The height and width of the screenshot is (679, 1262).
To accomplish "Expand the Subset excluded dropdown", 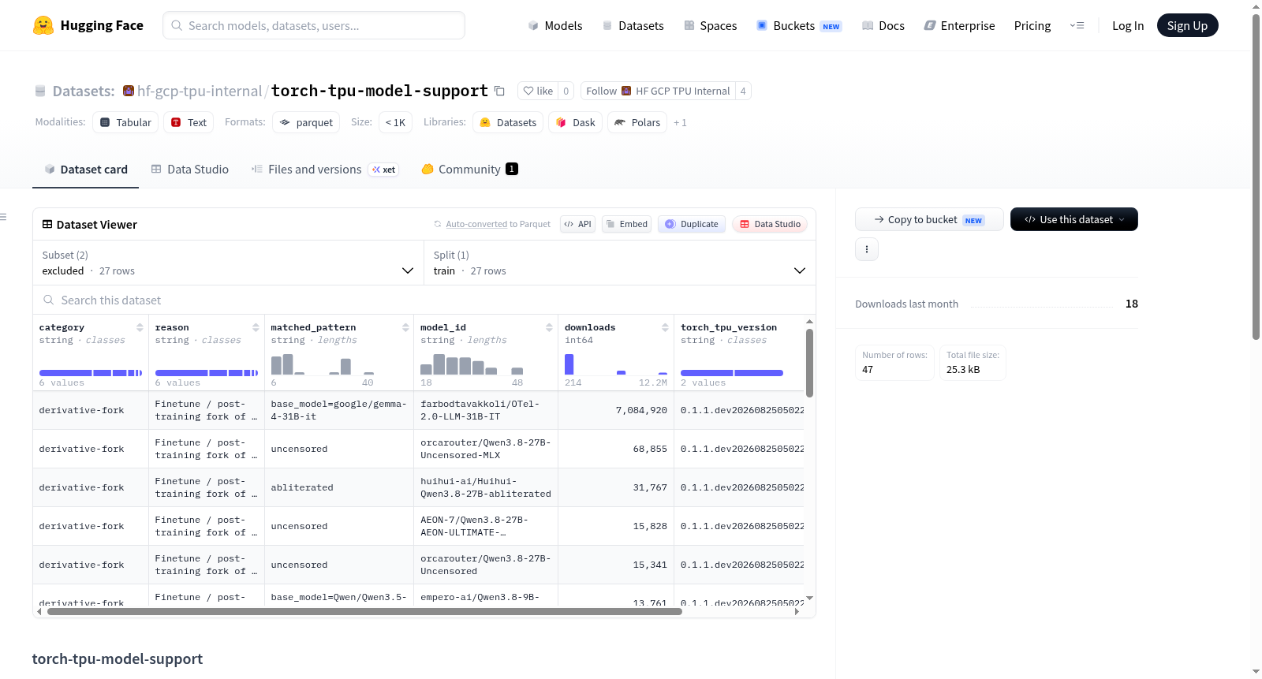I will (x=229, y=263).
